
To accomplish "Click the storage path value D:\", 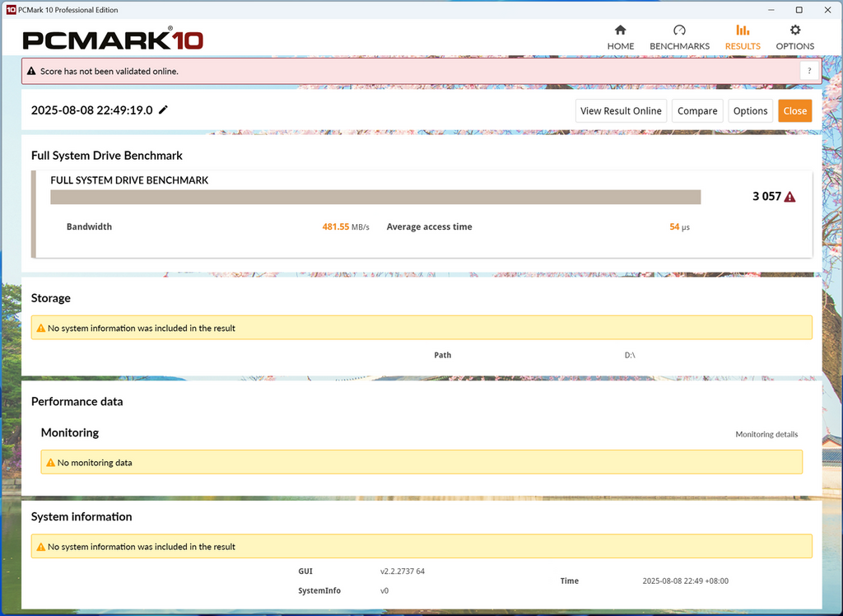I will (630, 355).
